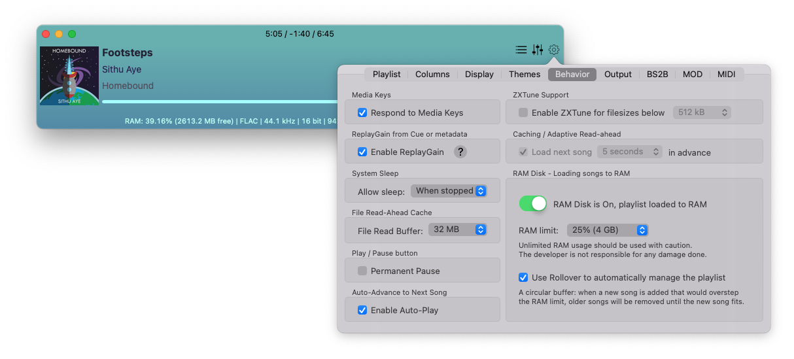Expand the File Read Buffer dropdown

458,230
